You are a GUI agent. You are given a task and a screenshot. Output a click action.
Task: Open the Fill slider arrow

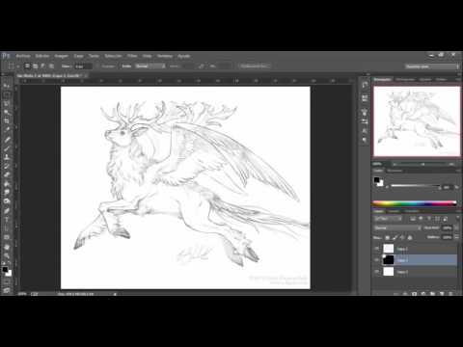[456, 237]
